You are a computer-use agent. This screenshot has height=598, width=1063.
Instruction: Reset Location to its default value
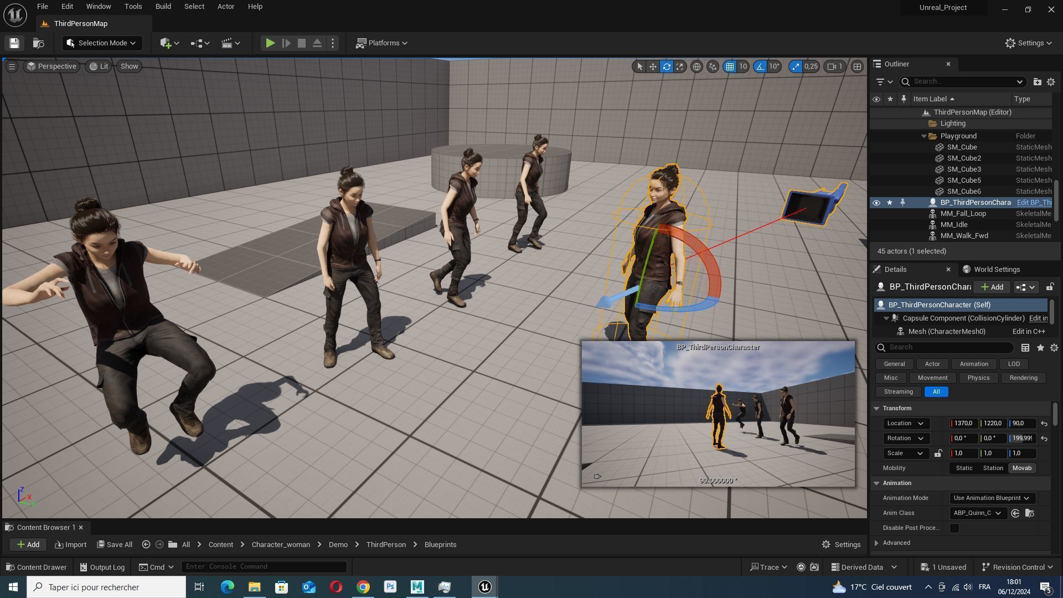pyautogui.click(x=1044, y=424)
